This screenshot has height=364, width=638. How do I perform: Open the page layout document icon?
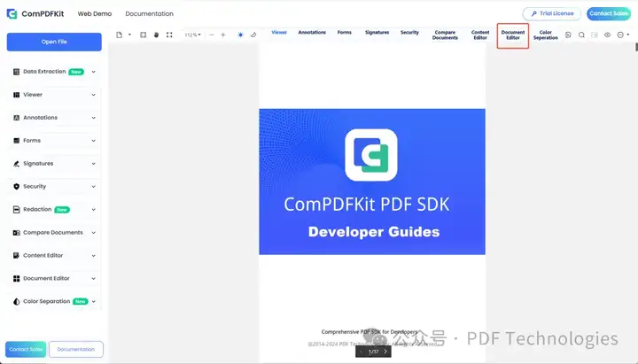(x=120, y=35)
